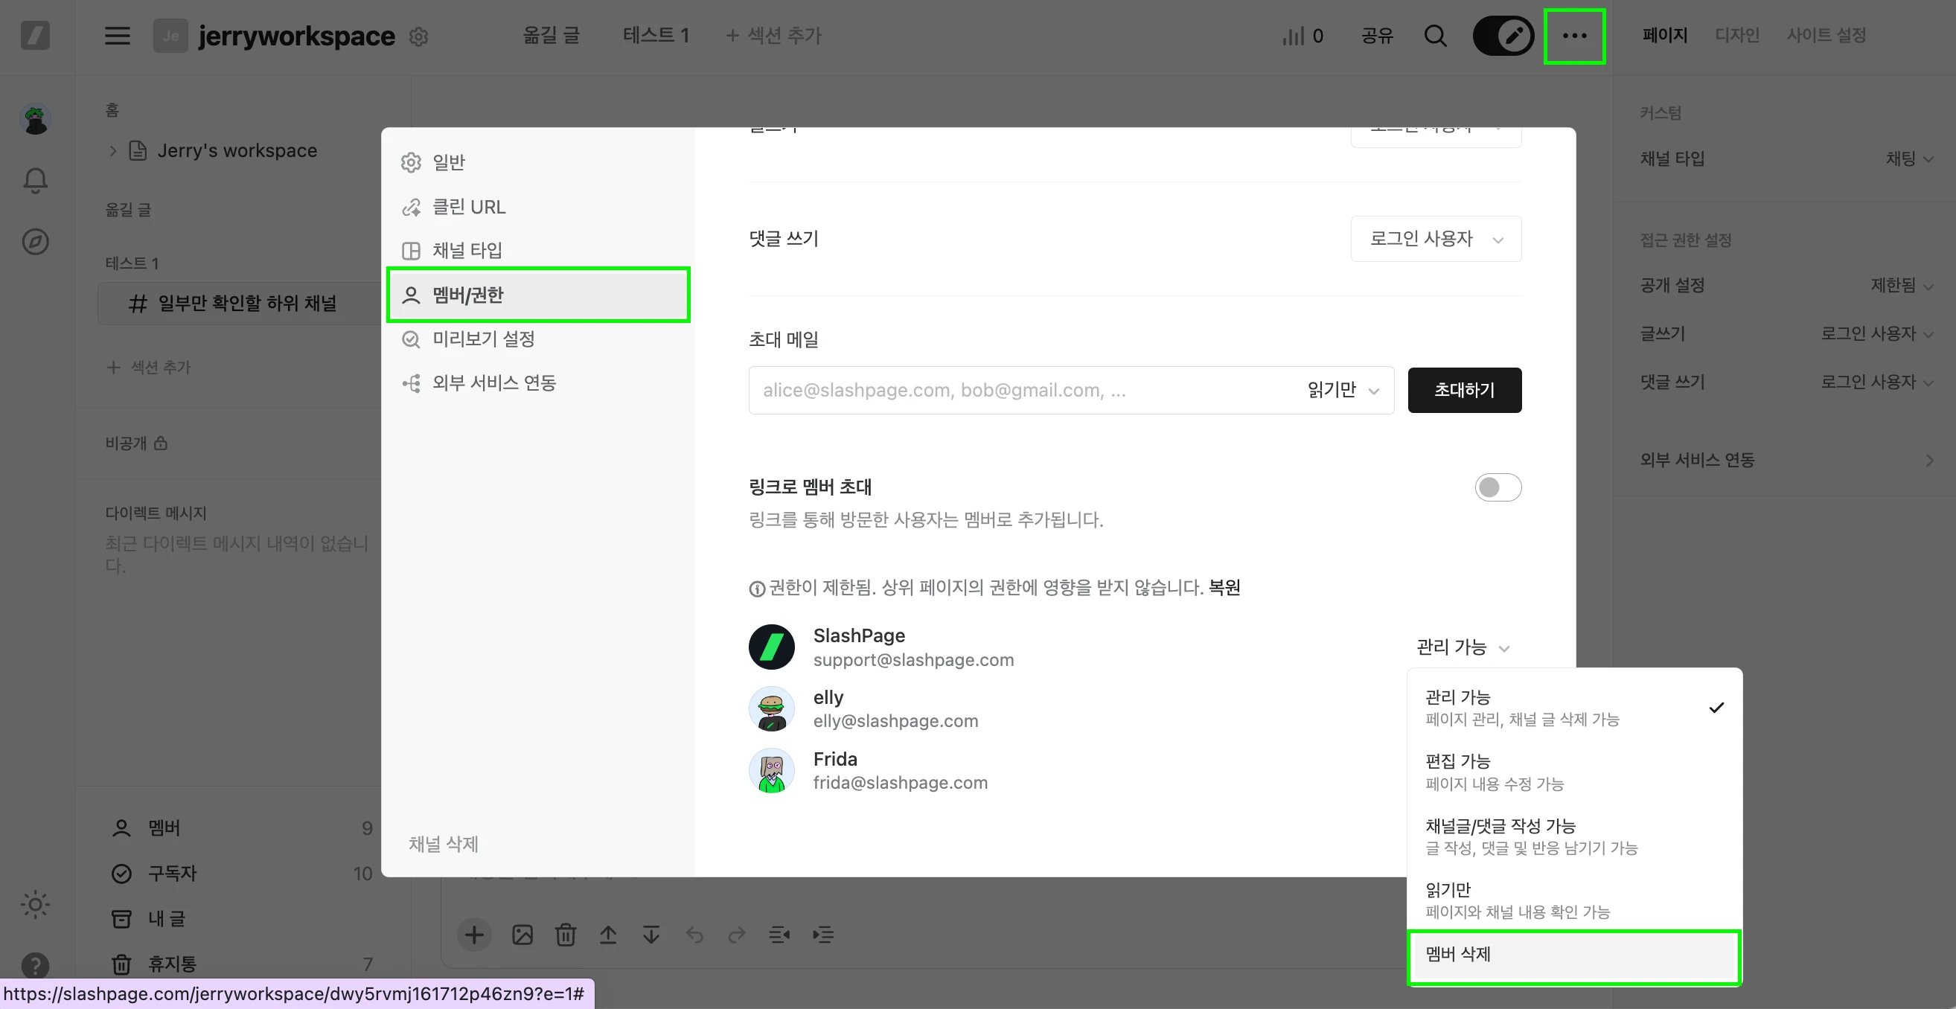Image resolution: width=1956 pixels, height=1009 pixels.
Task: Click the three-dots more options icon
Action: [x=1574, y=36]
